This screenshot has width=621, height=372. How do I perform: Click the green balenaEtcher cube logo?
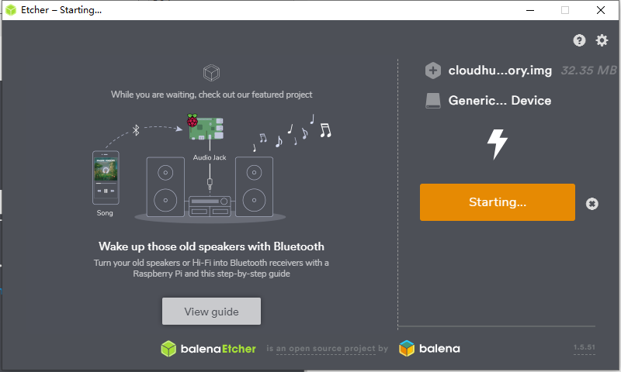pos(168,349)
